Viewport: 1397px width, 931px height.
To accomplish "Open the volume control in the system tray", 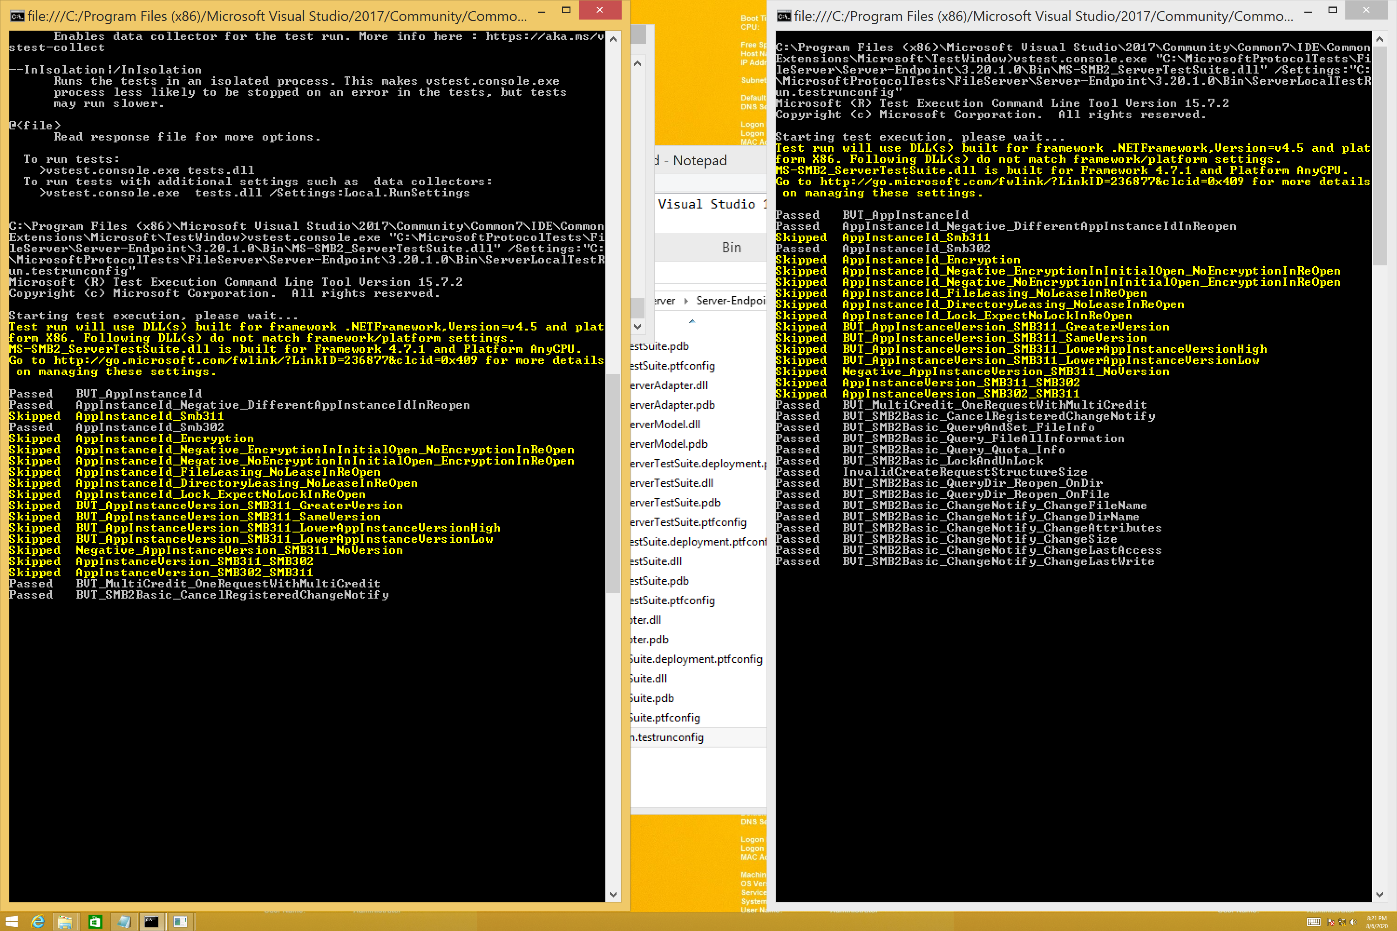I will [x=1353, y=922].
